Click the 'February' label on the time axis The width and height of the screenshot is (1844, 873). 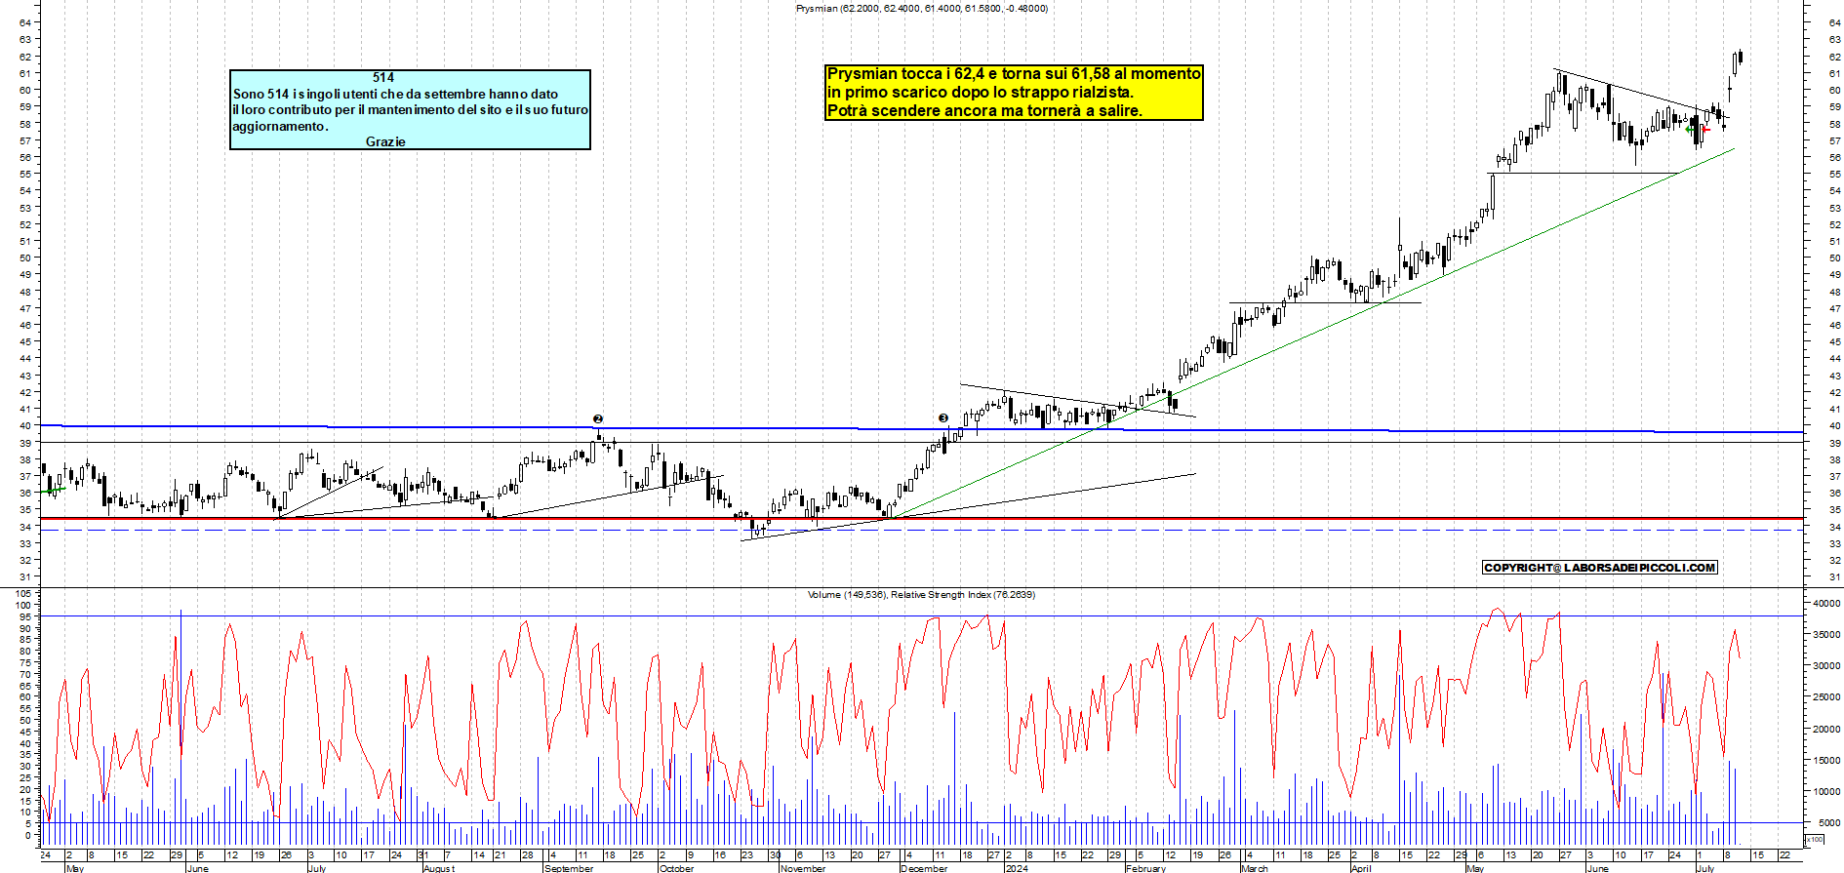coord(1145,868)
